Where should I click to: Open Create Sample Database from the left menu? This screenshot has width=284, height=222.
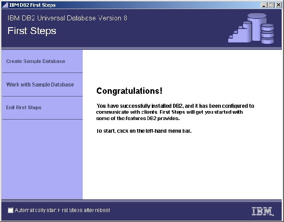[35, 61]
